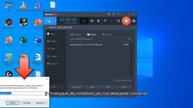The height and width of the screenshot is (108, 193).
Task: Click the Borrar delete button
Action: click(124, 87)
